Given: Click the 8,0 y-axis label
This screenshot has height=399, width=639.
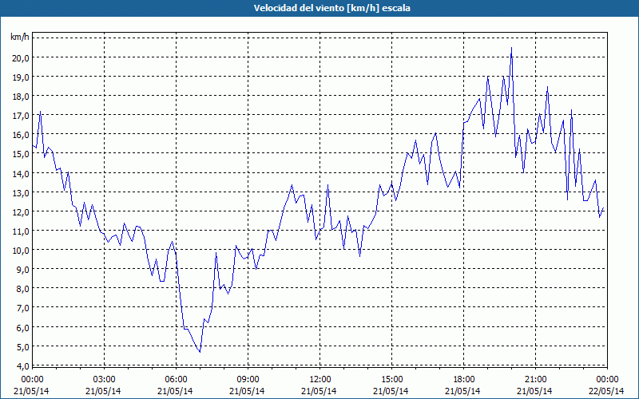Looking at the screenshot, I should click(22, 289).
